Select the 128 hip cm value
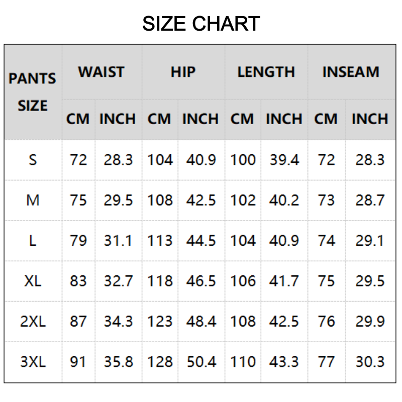Screen dimensions: 402x402 160,362
